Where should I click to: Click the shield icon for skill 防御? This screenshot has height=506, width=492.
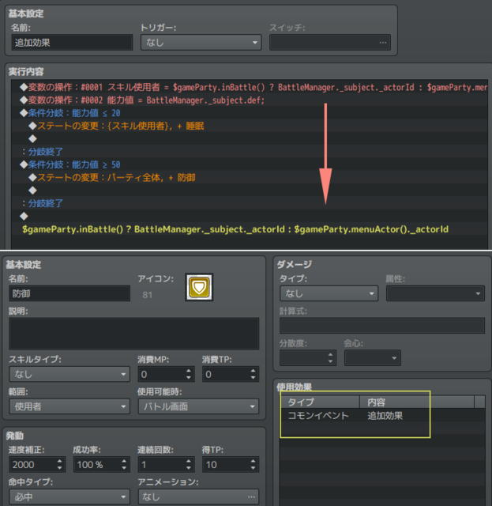(199, 287)
